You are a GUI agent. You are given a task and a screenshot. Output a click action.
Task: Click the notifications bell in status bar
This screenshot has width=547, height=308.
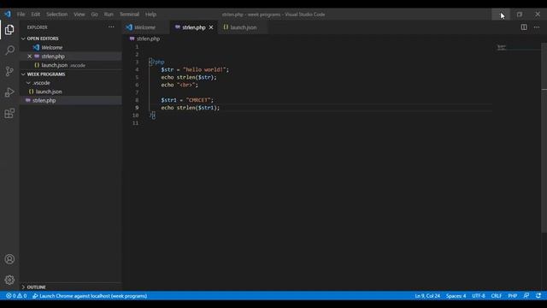point(538,296)
